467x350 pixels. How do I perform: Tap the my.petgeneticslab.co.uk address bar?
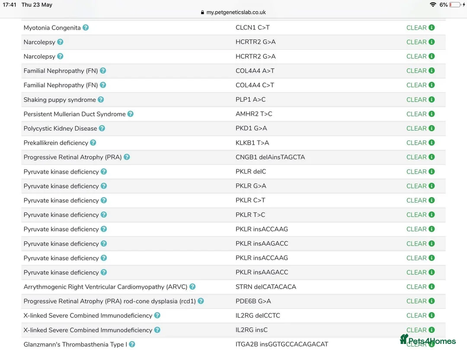click(233, 13)
